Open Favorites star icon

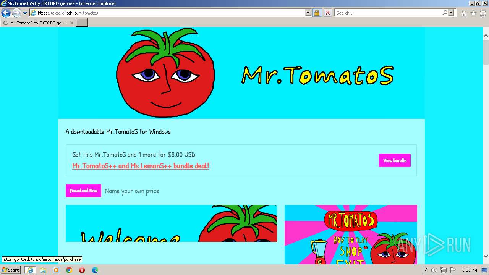coord(473,13)
